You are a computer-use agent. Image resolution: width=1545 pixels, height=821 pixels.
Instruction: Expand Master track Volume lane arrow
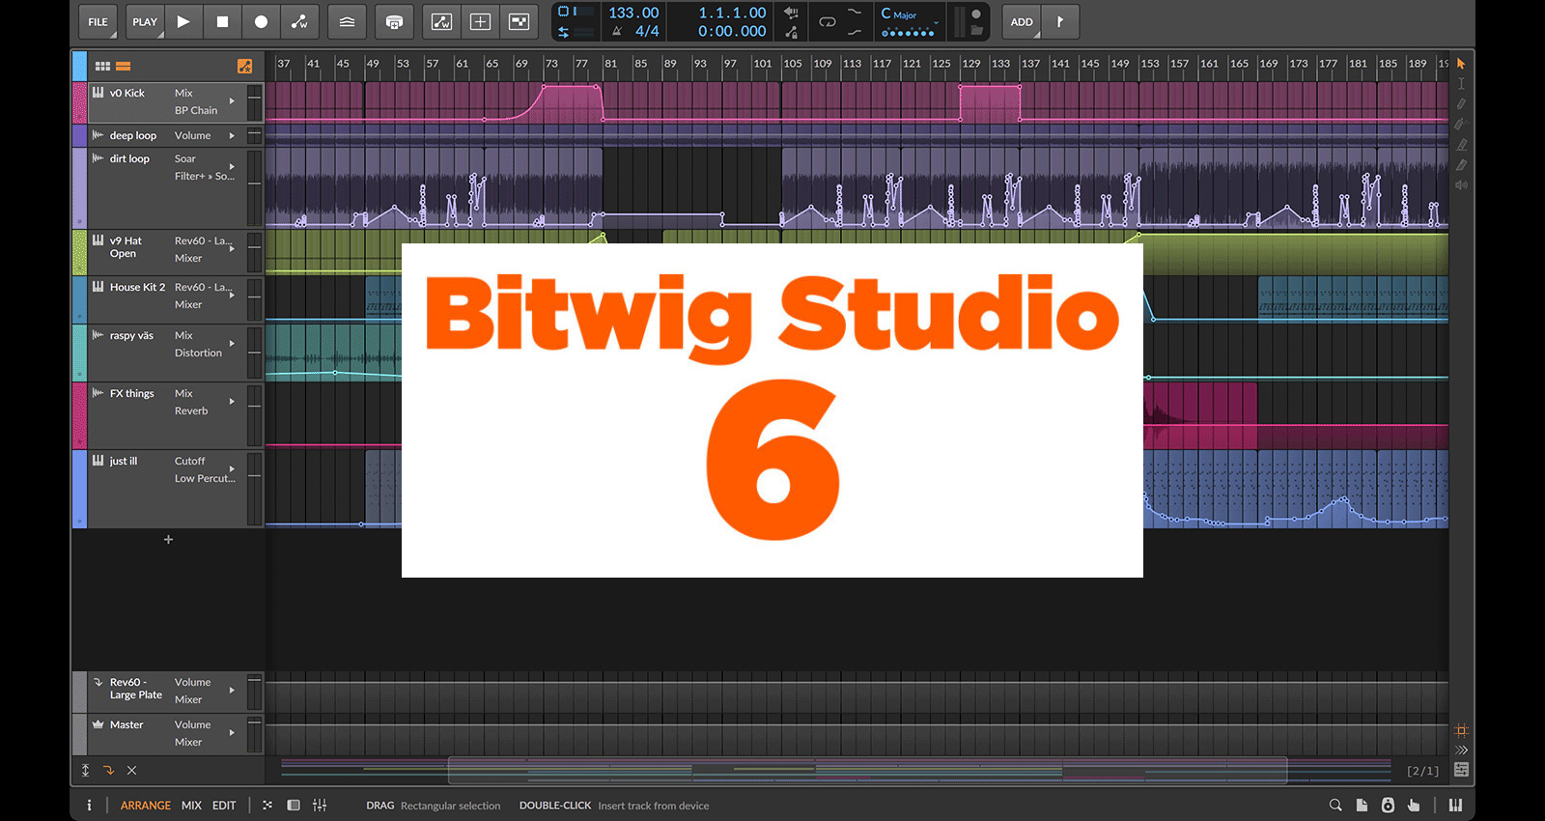pos(232,732)
